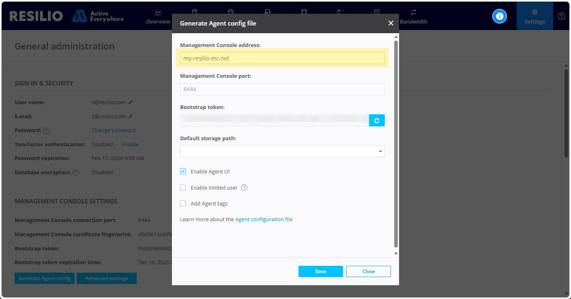Open the blue info notifications icon
This screenshot has width=571, height=299.
[499, 16]
